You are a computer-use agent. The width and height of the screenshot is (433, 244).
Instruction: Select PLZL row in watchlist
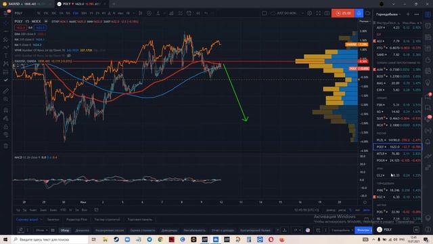[x=398, y=140]
